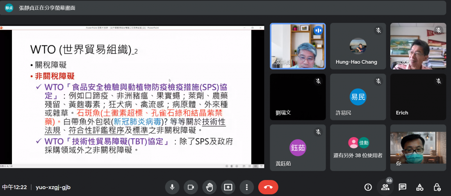Open the more options menu (three dots)
451x196 pixels.
pyautogui.click(x=246, y=187)
